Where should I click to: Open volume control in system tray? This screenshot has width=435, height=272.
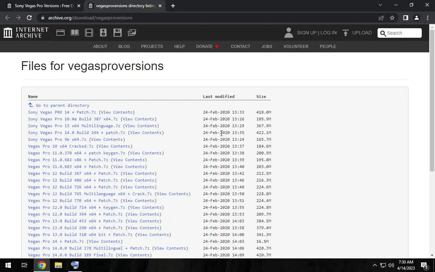tap(391, 265)
